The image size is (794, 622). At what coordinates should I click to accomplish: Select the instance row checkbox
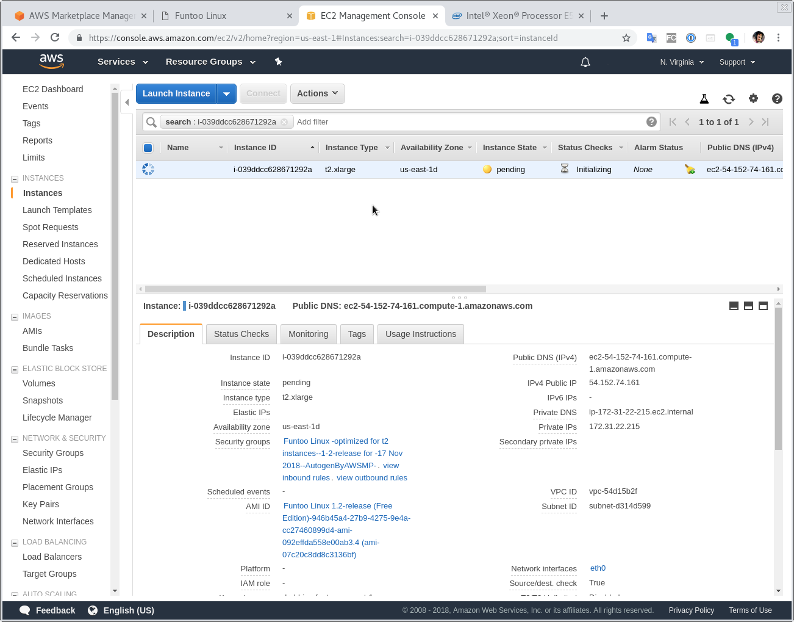coord(148,169)
